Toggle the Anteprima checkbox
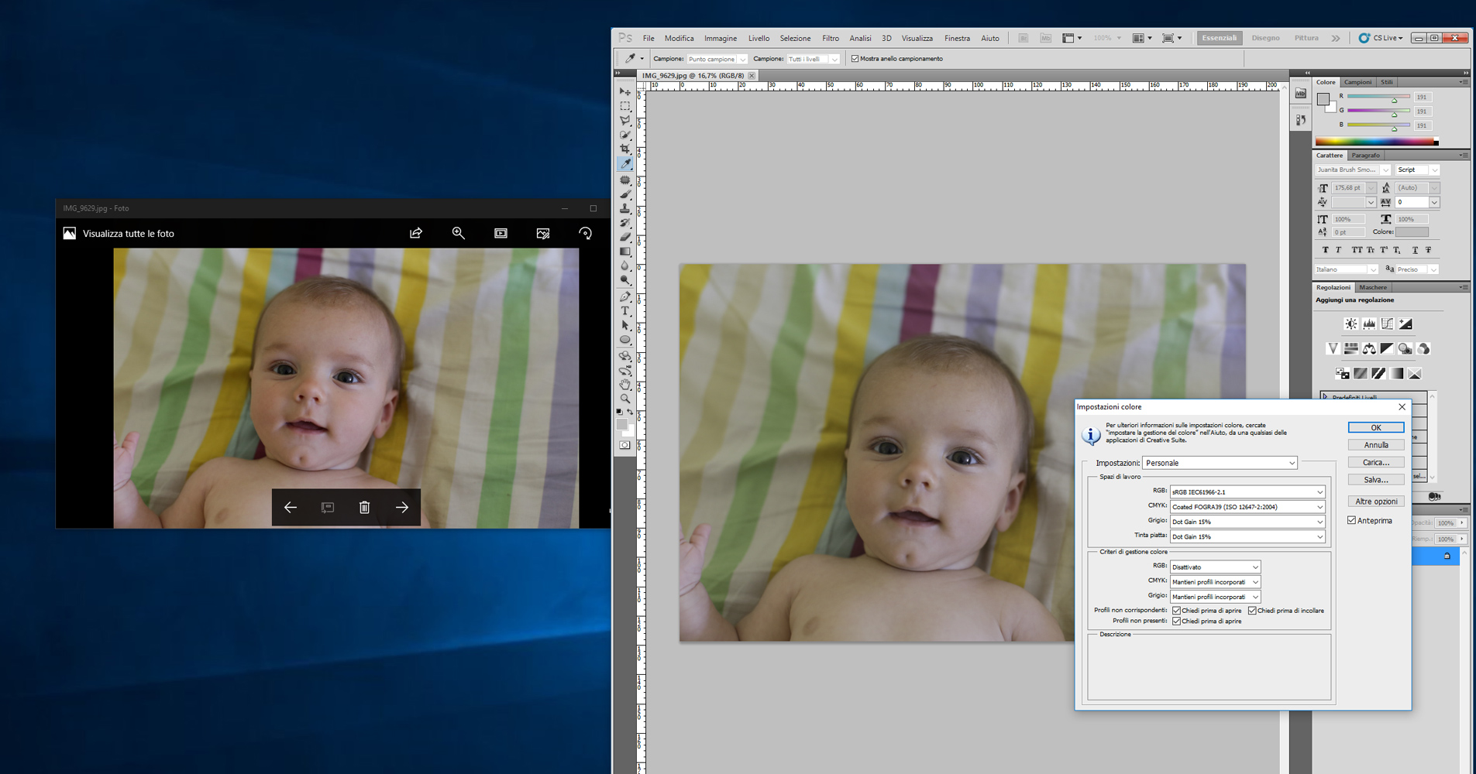 [1352, 521]
